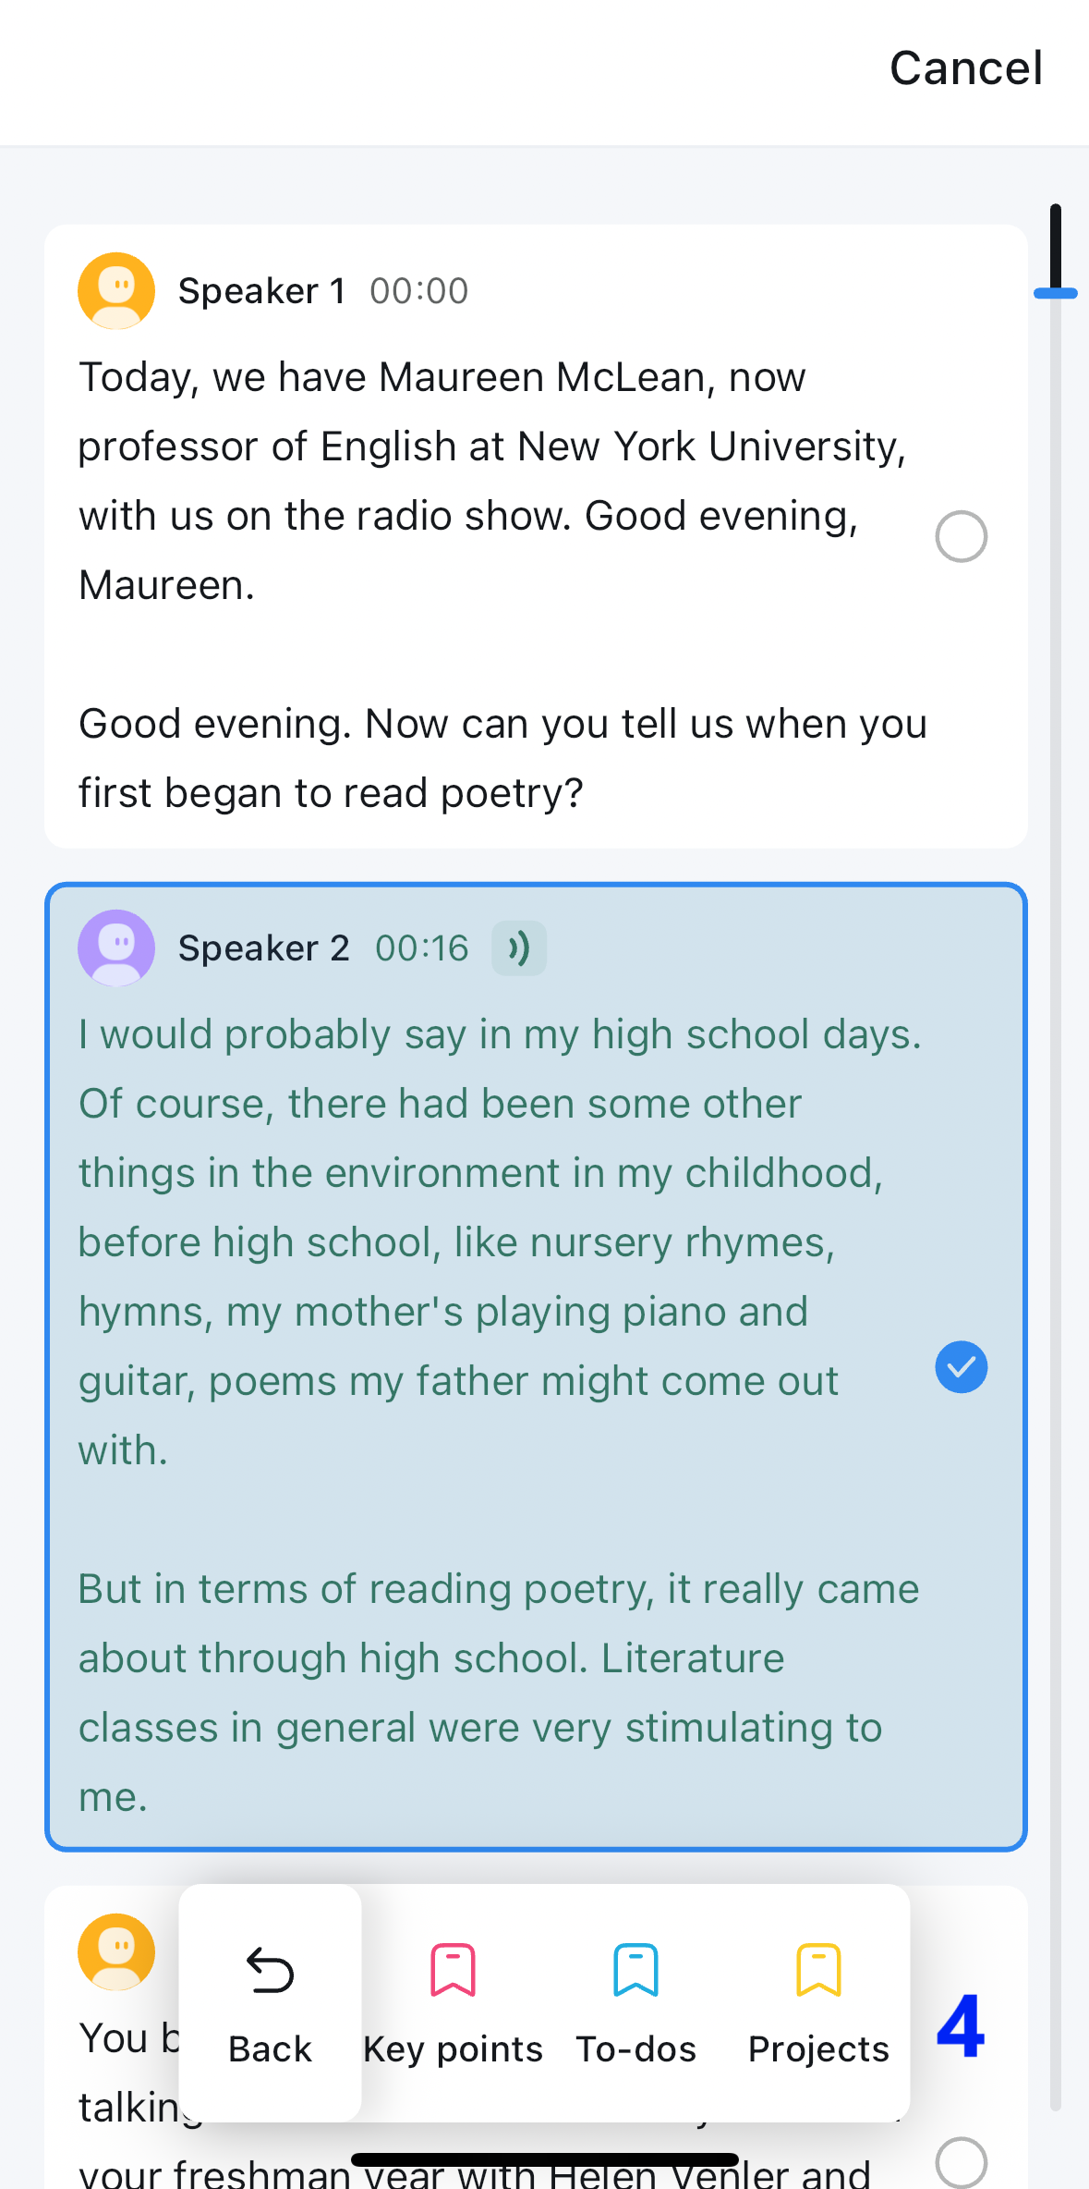Tap the pink Key points bookmark icon

(453, 1970)
